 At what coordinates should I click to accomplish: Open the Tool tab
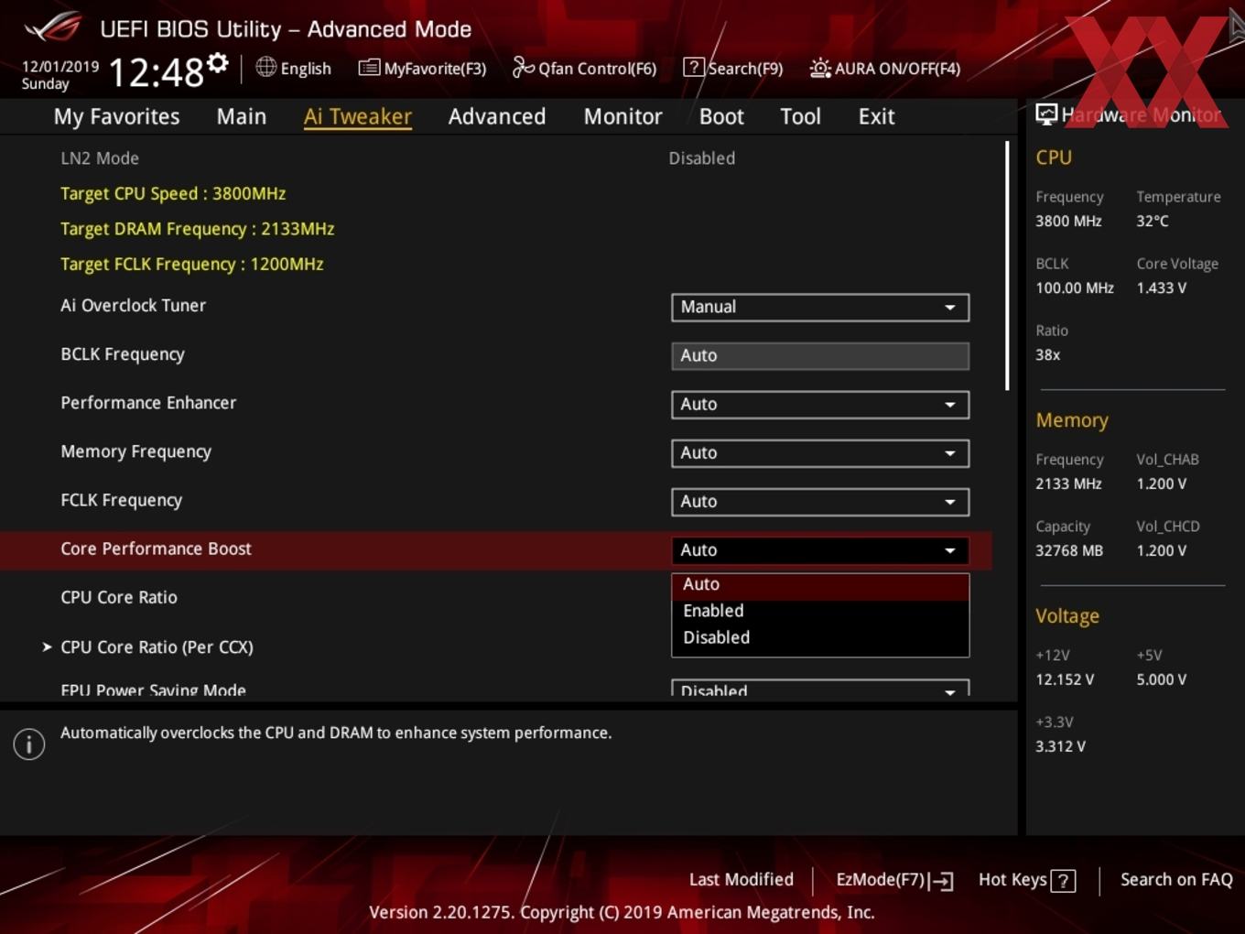point(800,116)
